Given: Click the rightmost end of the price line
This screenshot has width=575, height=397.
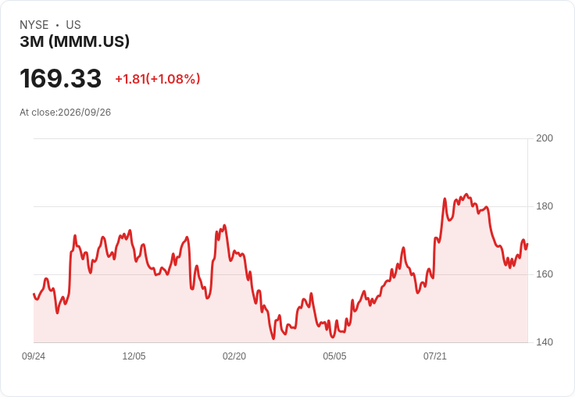Looking at the screenshot, I should [x=527, y=244].
